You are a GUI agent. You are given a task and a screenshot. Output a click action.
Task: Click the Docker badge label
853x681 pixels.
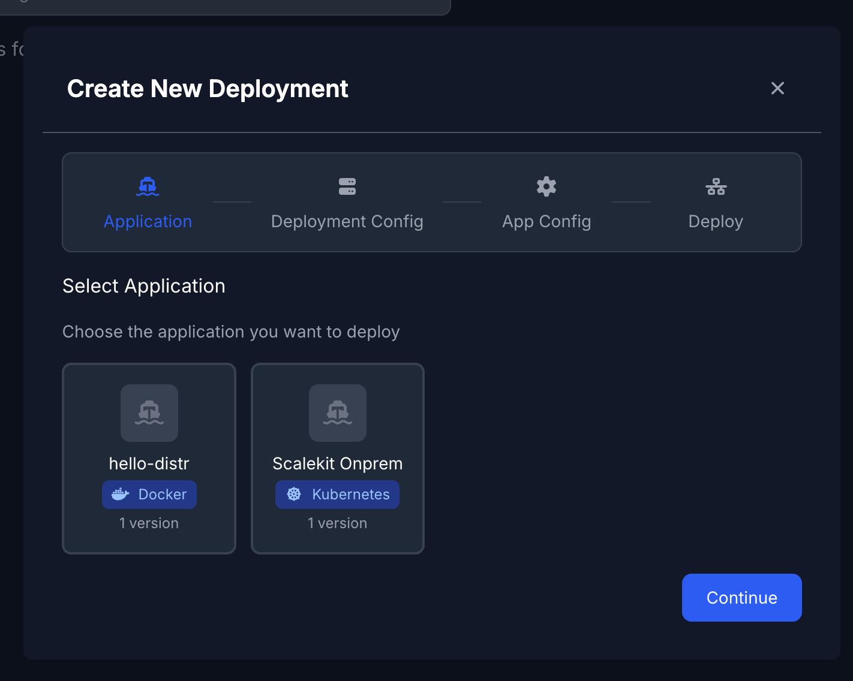tap(163, 494)
